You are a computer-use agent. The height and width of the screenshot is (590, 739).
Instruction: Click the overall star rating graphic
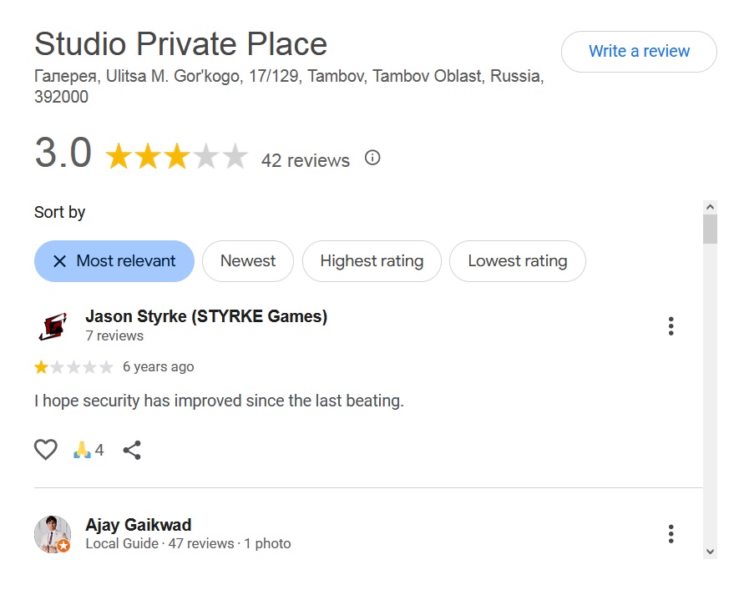[x=177, y=157]
